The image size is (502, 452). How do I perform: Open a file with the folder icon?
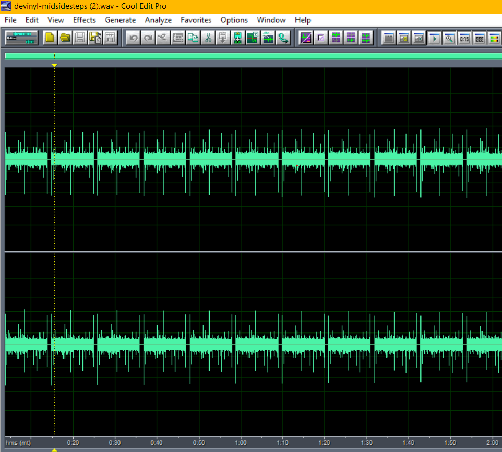[65, 38]
